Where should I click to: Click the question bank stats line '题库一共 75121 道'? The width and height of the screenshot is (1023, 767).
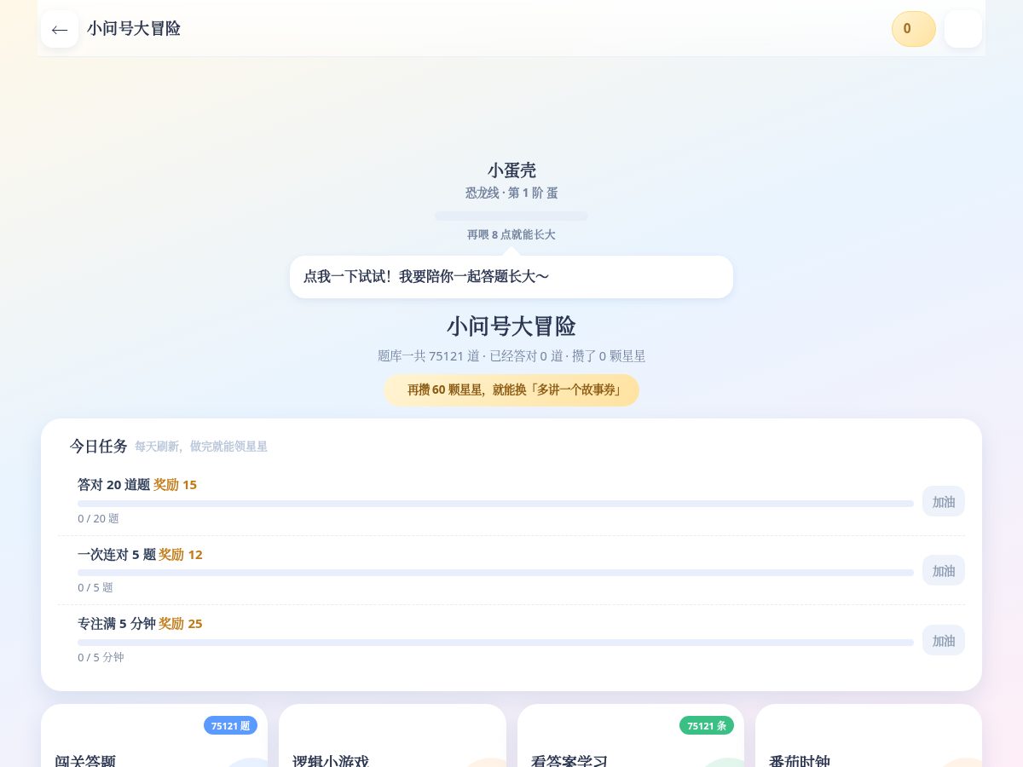coord(511,356)
